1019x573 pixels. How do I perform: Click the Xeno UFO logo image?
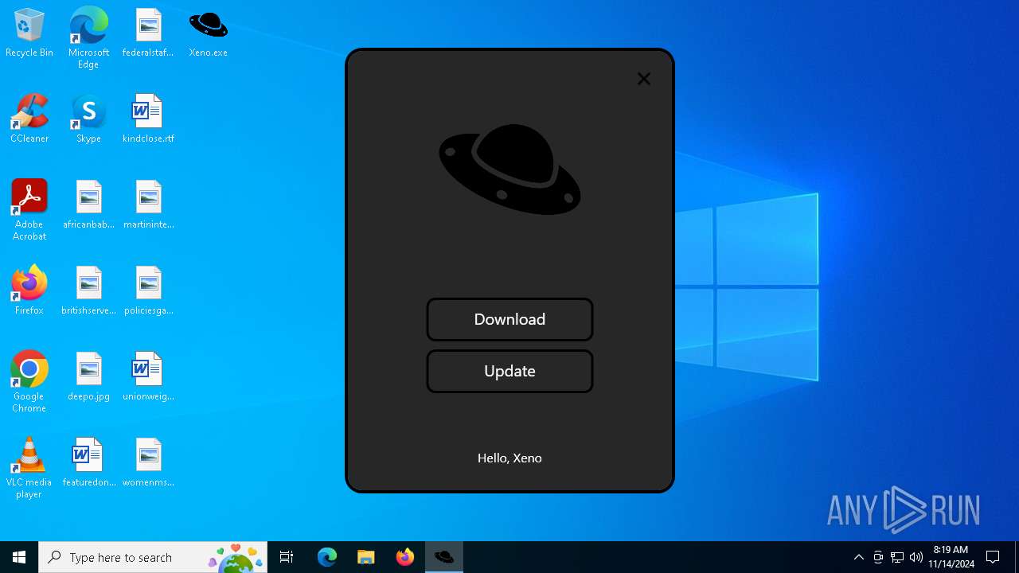pos(509,169)
